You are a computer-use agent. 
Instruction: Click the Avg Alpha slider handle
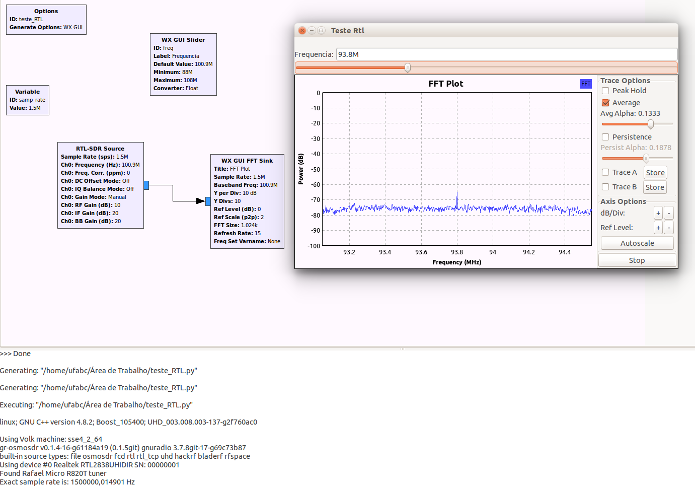[650, 124]
